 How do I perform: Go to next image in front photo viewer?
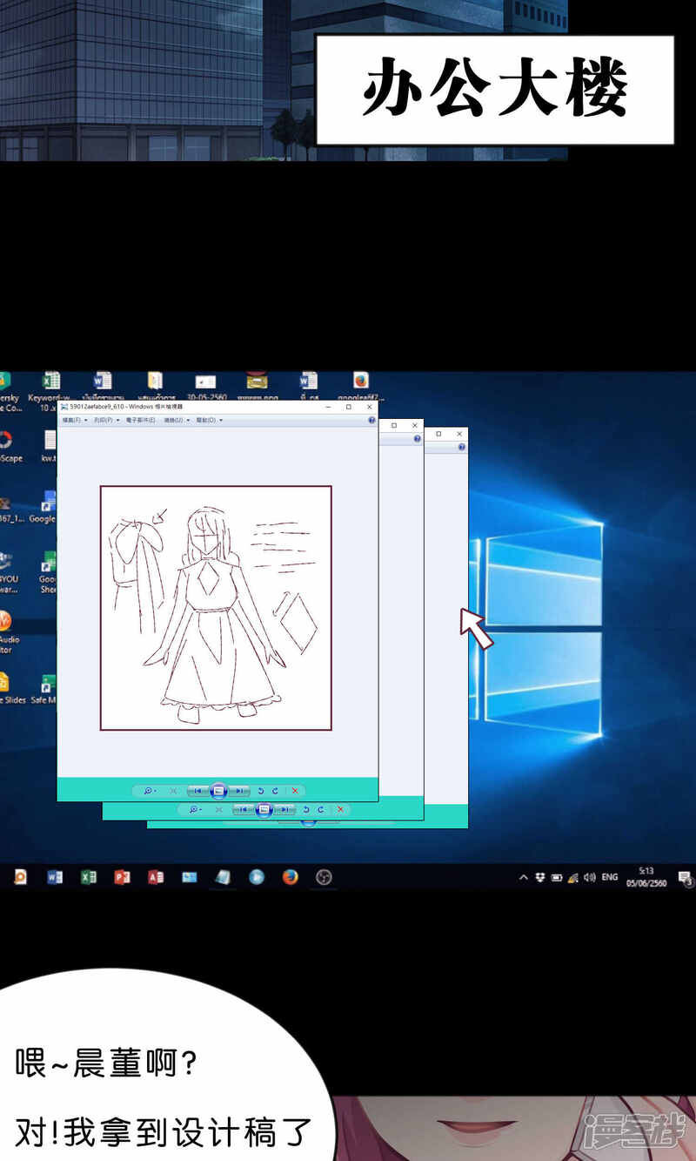tap(239, 791)
